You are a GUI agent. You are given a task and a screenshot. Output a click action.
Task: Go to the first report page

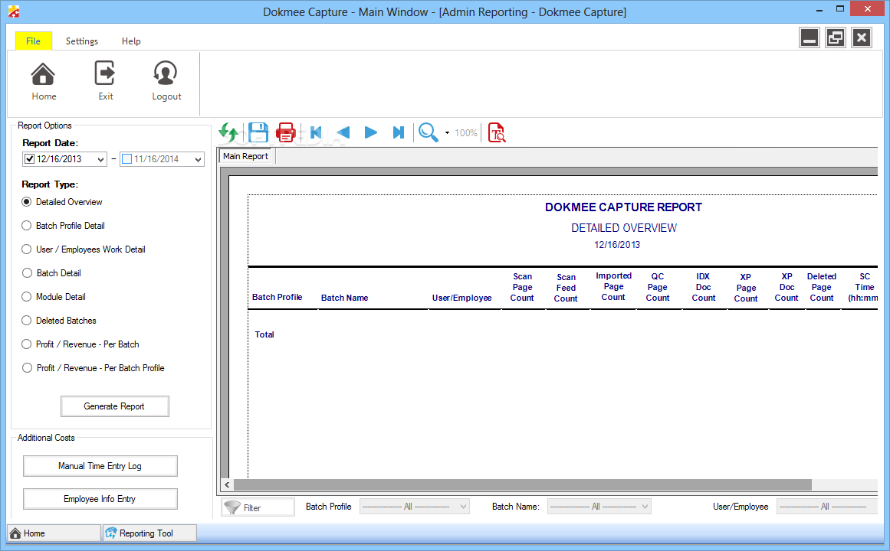coord(316,132)
